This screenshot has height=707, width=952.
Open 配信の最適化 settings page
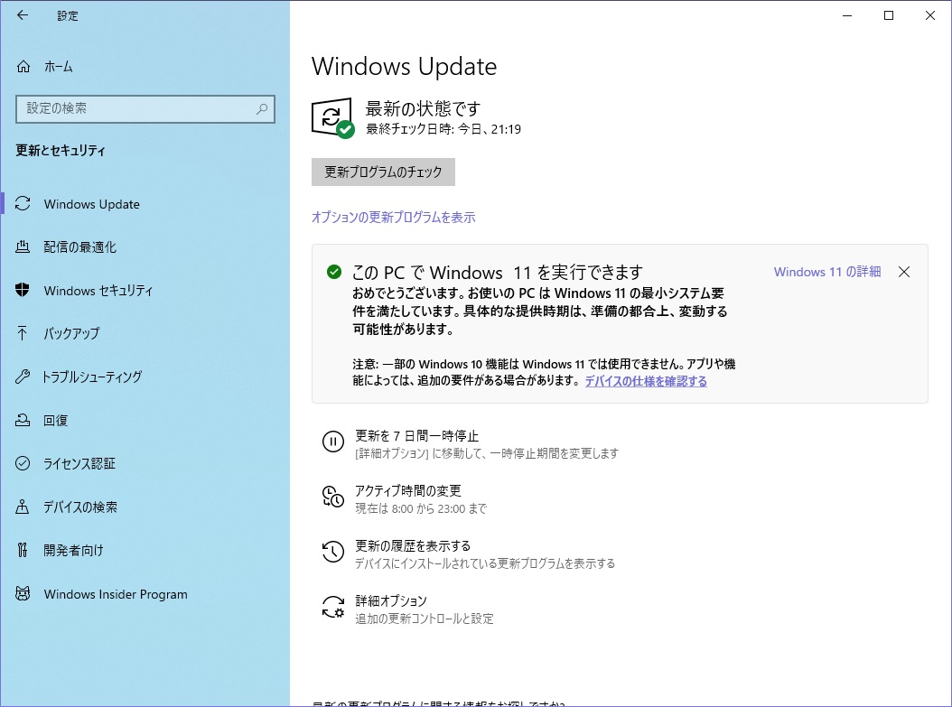click(x=145, y=247)
